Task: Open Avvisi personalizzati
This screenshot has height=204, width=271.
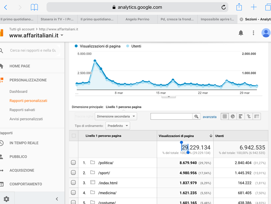Action: click(26, 119)
